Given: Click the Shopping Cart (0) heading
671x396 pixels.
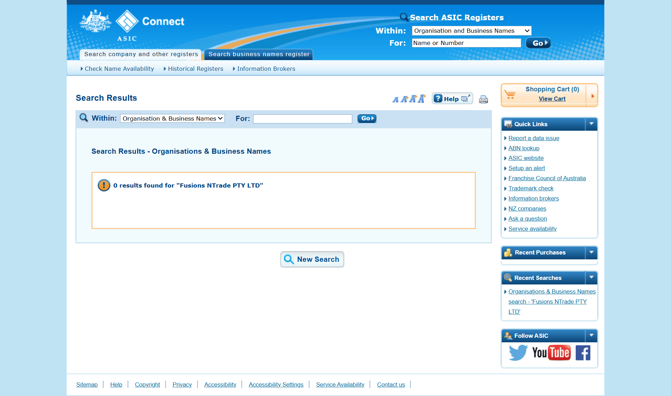Looking at the screenshot, I should tap(552, 89).
